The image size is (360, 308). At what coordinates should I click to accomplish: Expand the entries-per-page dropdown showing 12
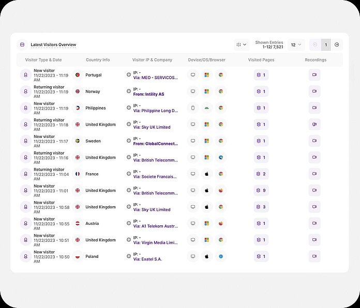point(296,45)
